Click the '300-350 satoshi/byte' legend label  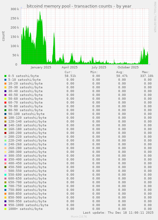[x=27, y=156]
